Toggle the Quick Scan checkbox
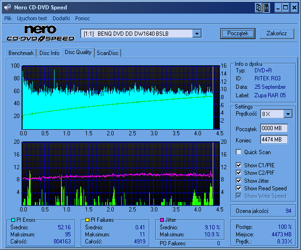 (239, 152)
